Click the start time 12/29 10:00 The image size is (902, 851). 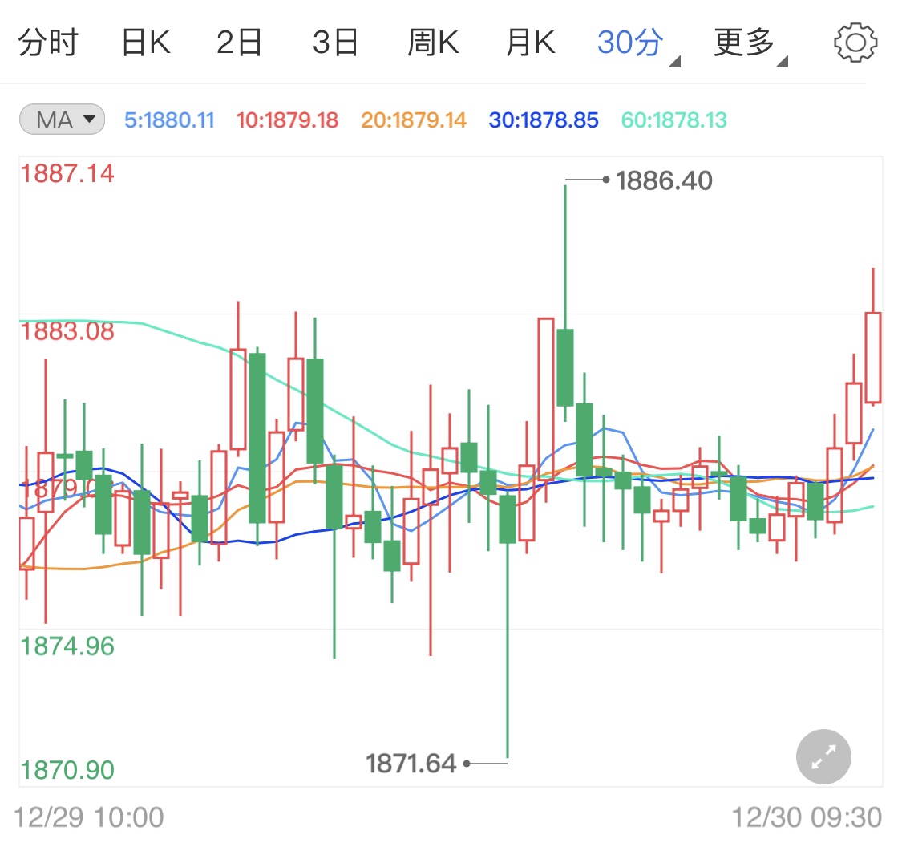pyautogui.click(x=88, y=817)
